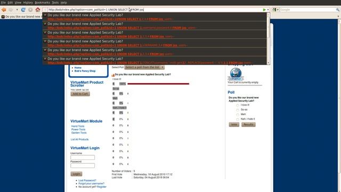Open the Garden Tools category
341x192 pixels.
(79, 133)
